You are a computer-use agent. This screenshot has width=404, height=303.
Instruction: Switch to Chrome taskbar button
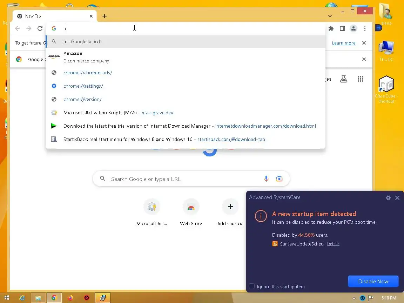[x=54, y=298]
